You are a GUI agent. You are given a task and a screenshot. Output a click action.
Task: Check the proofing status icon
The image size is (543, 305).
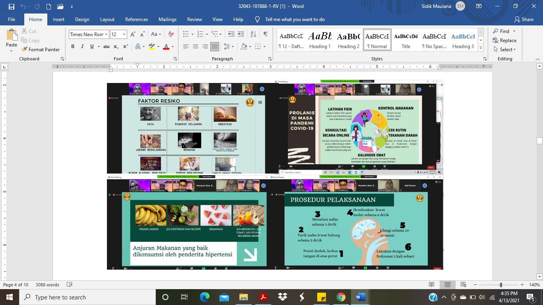(x=70, y=285)
